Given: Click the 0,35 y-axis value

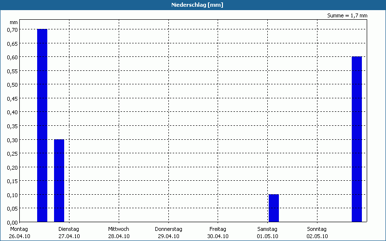Looking at the screenshot, I should (x=13, y=126).
